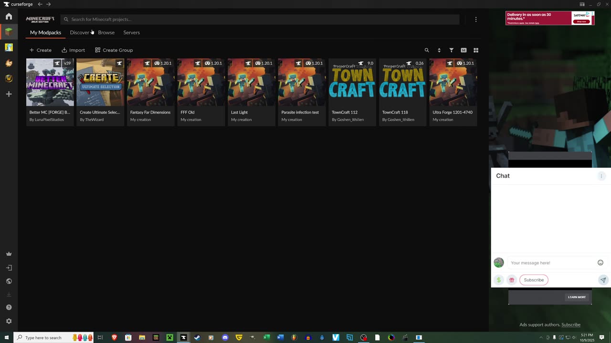Open the help question mark icon
This screenshot has height=343, width=611.
pos(9,307)
